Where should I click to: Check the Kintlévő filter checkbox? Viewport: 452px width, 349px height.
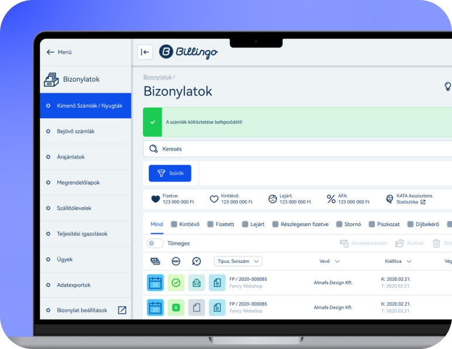[x=174, y=224]
